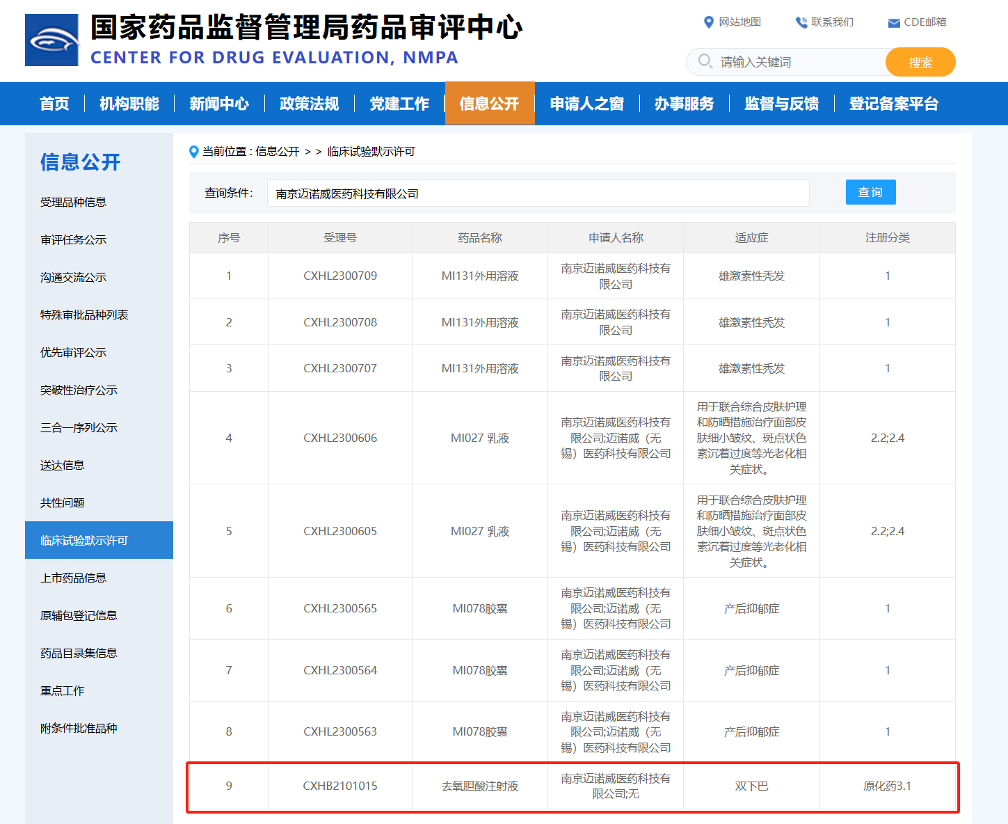Click the contact us phone icon
This screenshot has width=1008, height=824.
pos(801,22)
